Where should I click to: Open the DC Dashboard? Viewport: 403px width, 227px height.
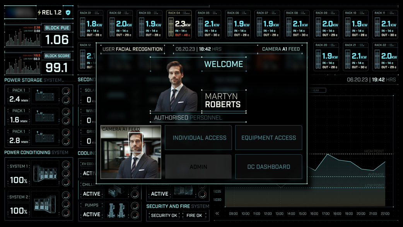(x=268, y=167)
